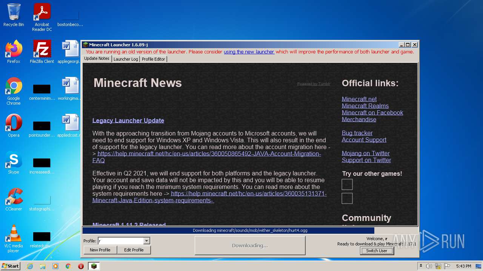This screenshot has width=483, height=271.
Task: Select the increaseedi desktop file
Action: point(42,165)
